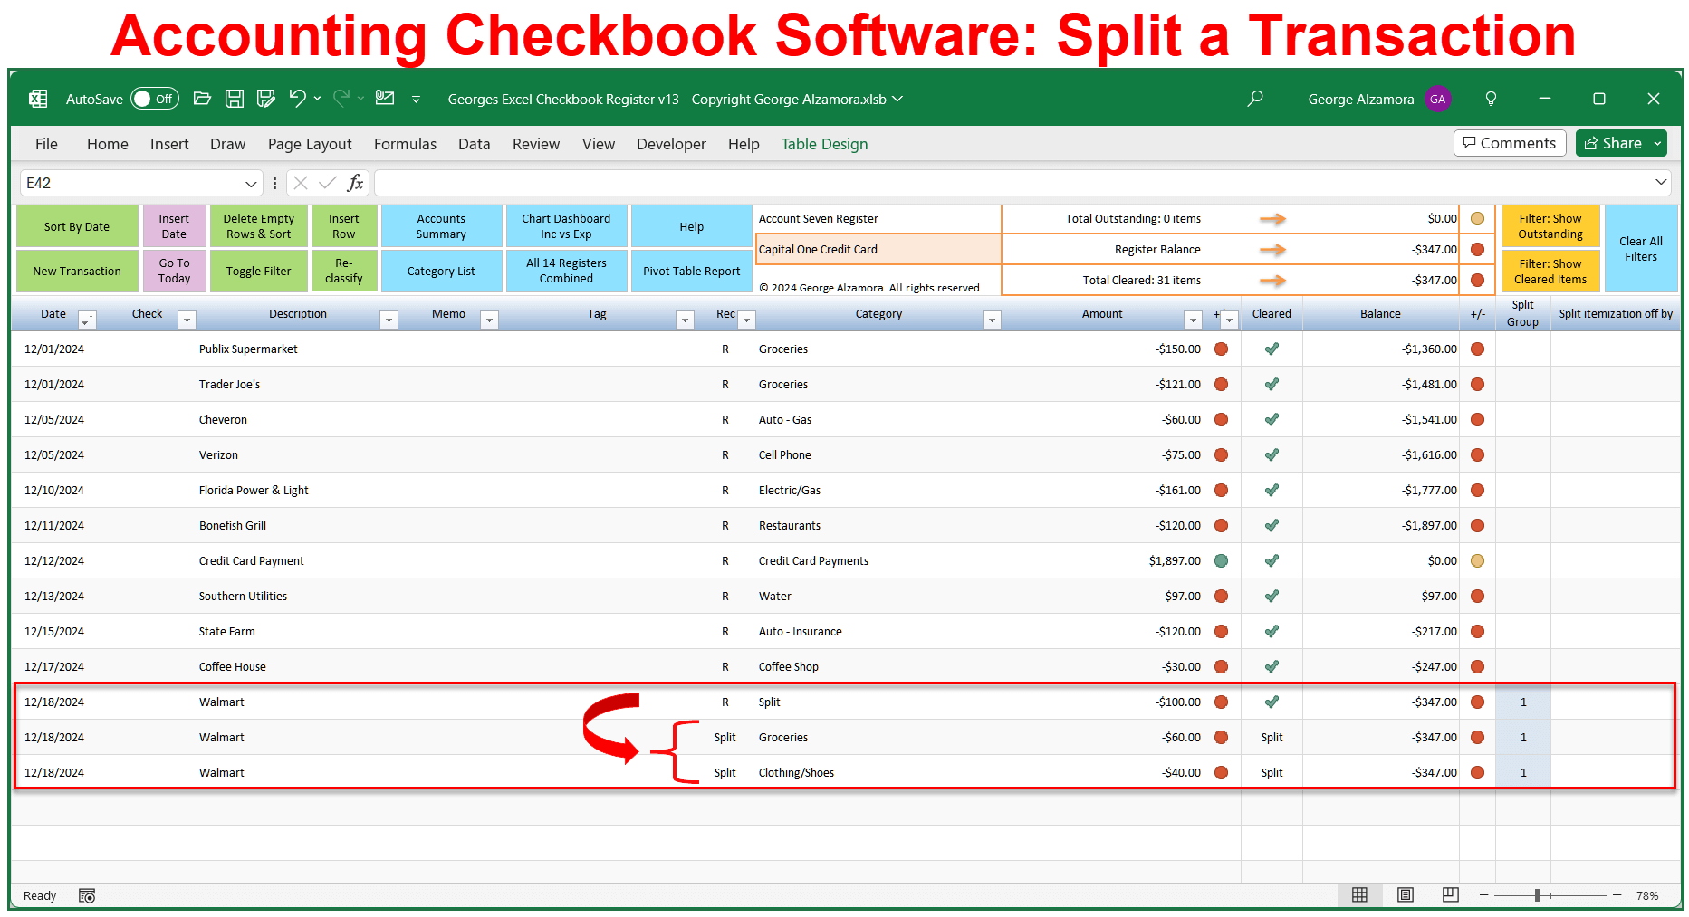This screenshot has height=917, width=1689.
Task: Open a file using the folder icon
Action: point(202,99)
